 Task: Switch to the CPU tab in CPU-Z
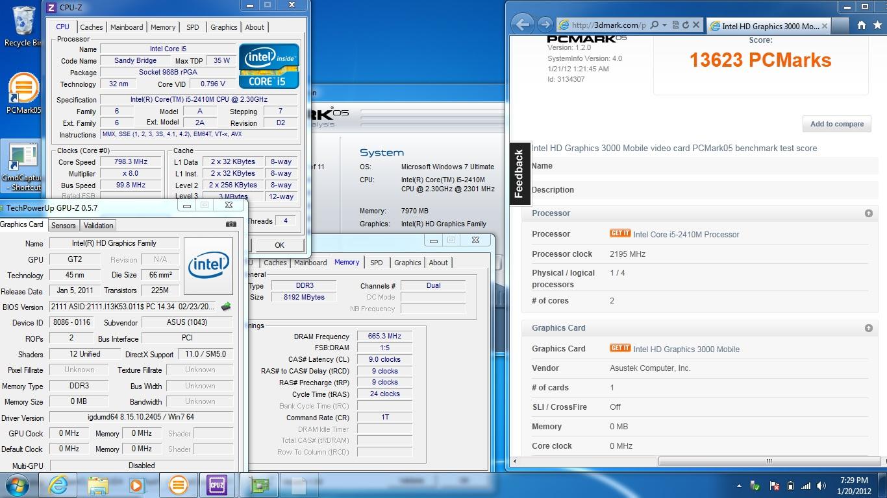pos(62,27)
